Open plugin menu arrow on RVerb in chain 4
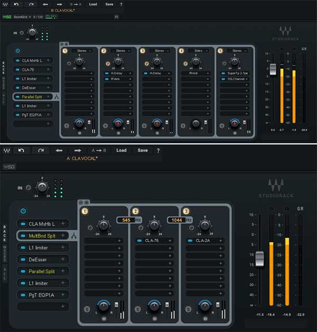The height and width of the screenshot is (332, 317). click(208, 73)
